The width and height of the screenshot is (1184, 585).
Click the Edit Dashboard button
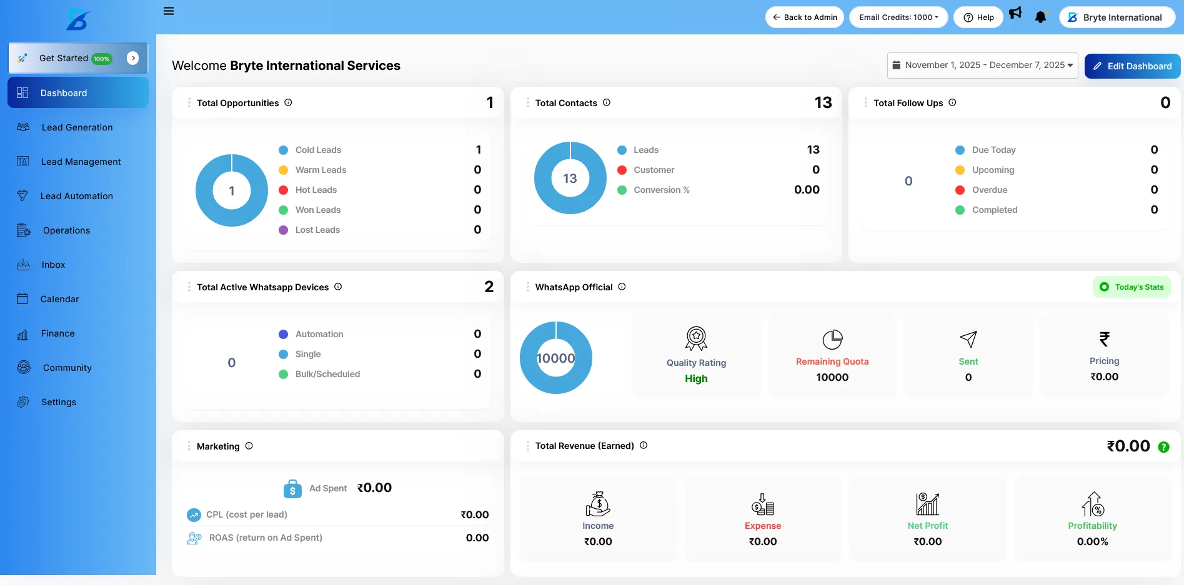(1132, 66)
